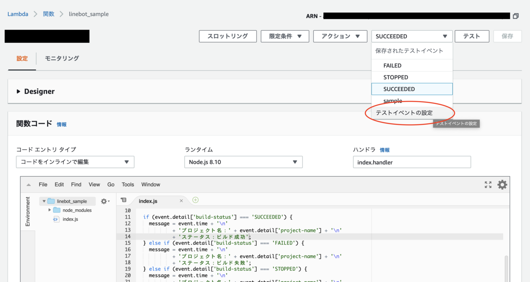This screenshot has width=530, height=282.
Task: Open the SUCCEEDED test event dropdown
Action: tap(412, 36)
